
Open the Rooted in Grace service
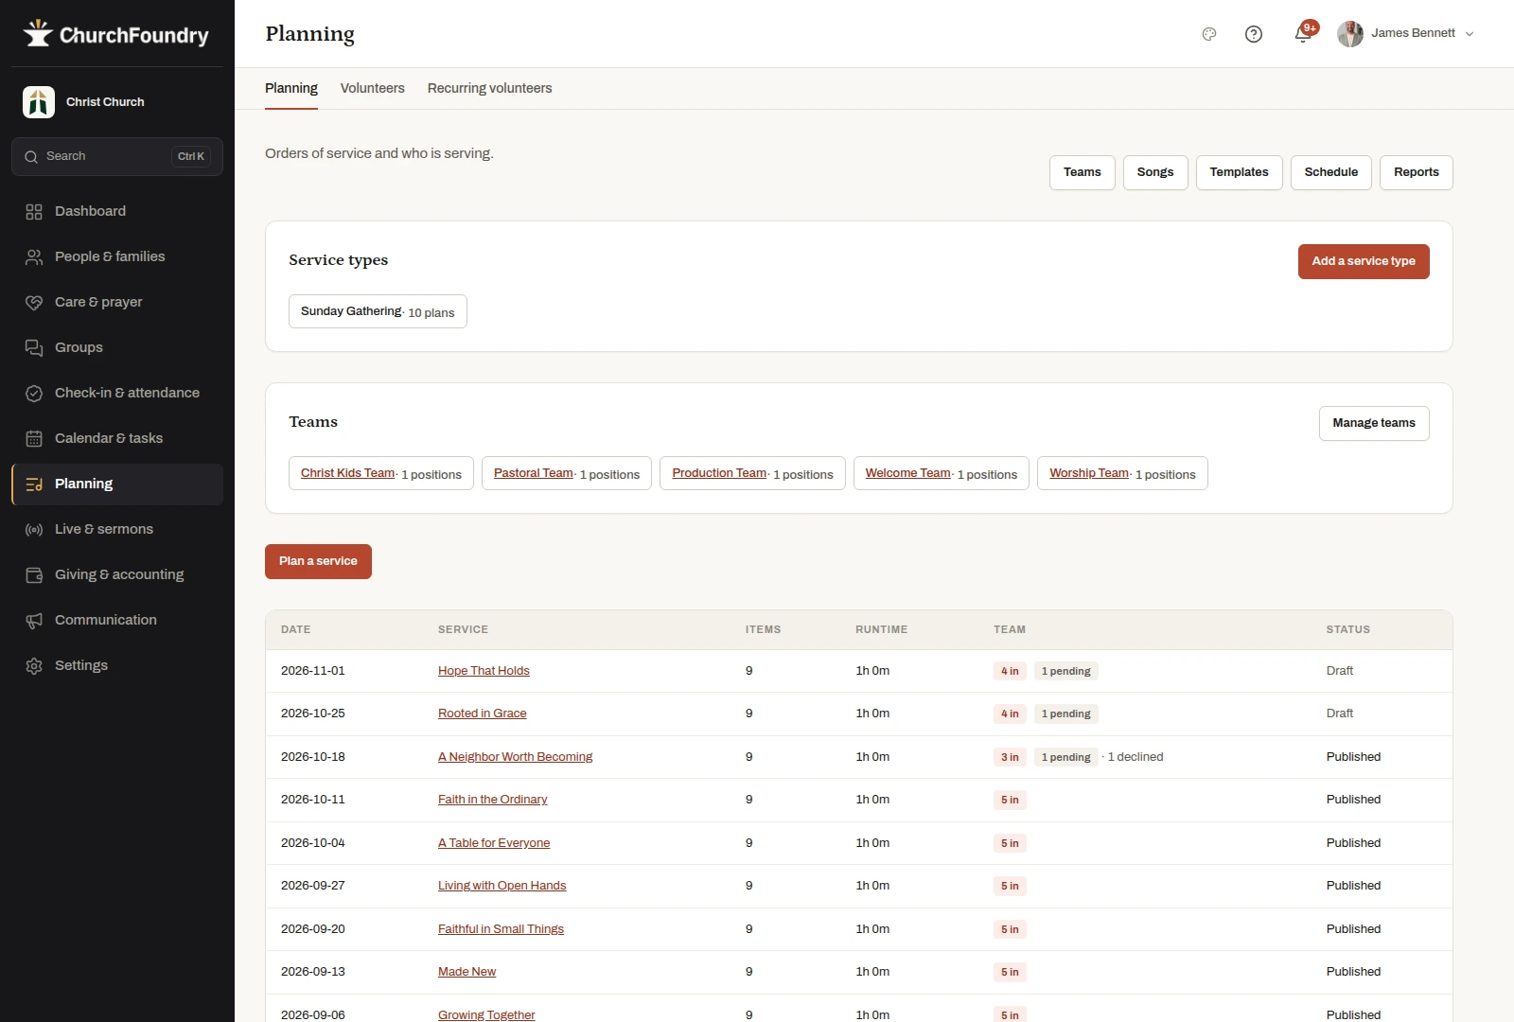point(483,714)
